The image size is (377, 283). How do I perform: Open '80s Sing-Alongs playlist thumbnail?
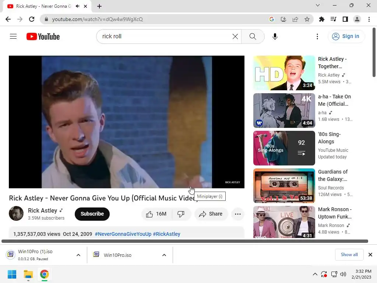click(x=284, y=148)
